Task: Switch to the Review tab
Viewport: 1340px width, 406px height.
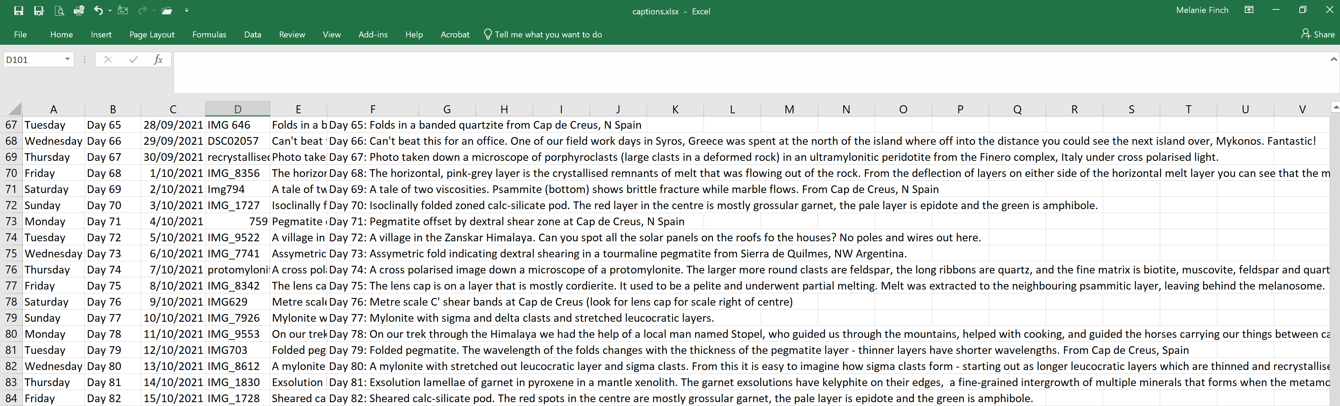Action: coord(292,34)
